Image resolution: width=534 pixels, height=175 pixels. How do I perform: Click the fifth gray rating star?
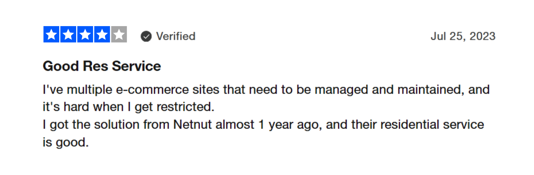point(119,34)
